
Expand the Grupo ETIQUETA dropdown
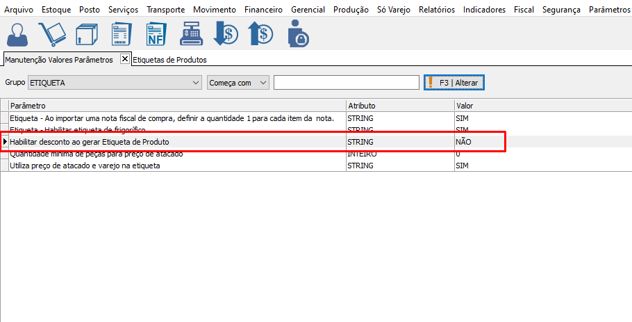tap(194, 83)
